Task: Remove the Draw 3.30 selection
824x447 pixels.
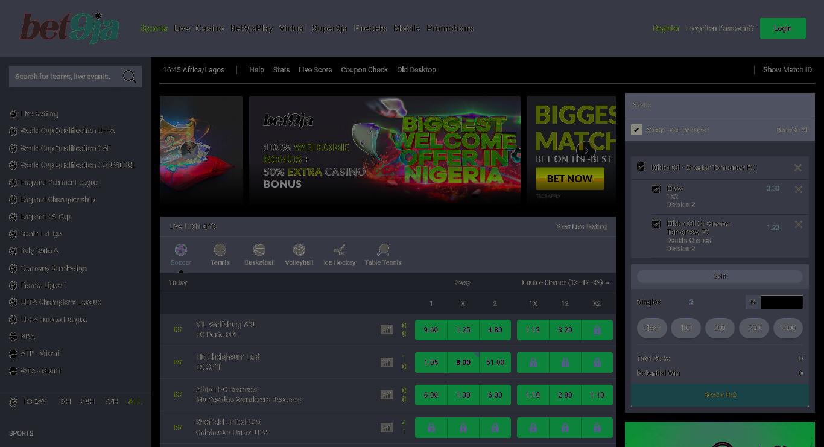Action: click(x=799, y=189)
